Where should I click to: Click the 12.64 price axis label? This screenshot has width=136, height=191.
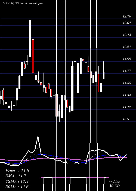pos(127,23)
